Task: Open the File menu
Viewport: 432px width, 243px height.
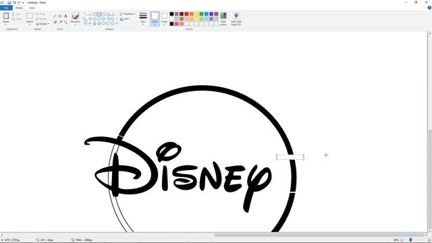Action: coord(6,7)
